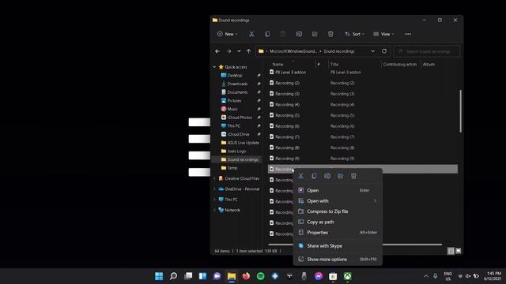This screenshot has height=284, width=506.
Task: Go forward with the right arrow
Action: 228,51
